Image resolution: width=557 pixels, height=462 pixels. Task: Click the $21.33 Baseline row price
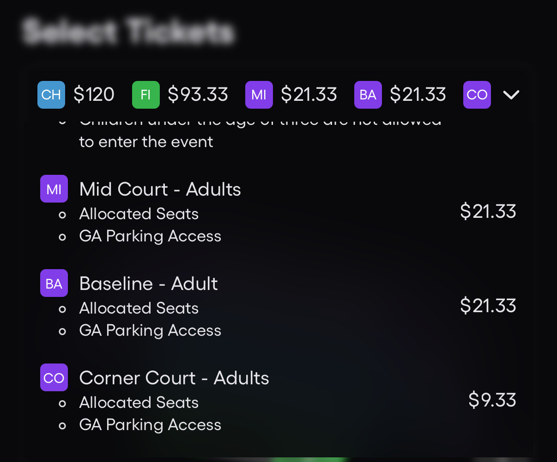point(488,306)
